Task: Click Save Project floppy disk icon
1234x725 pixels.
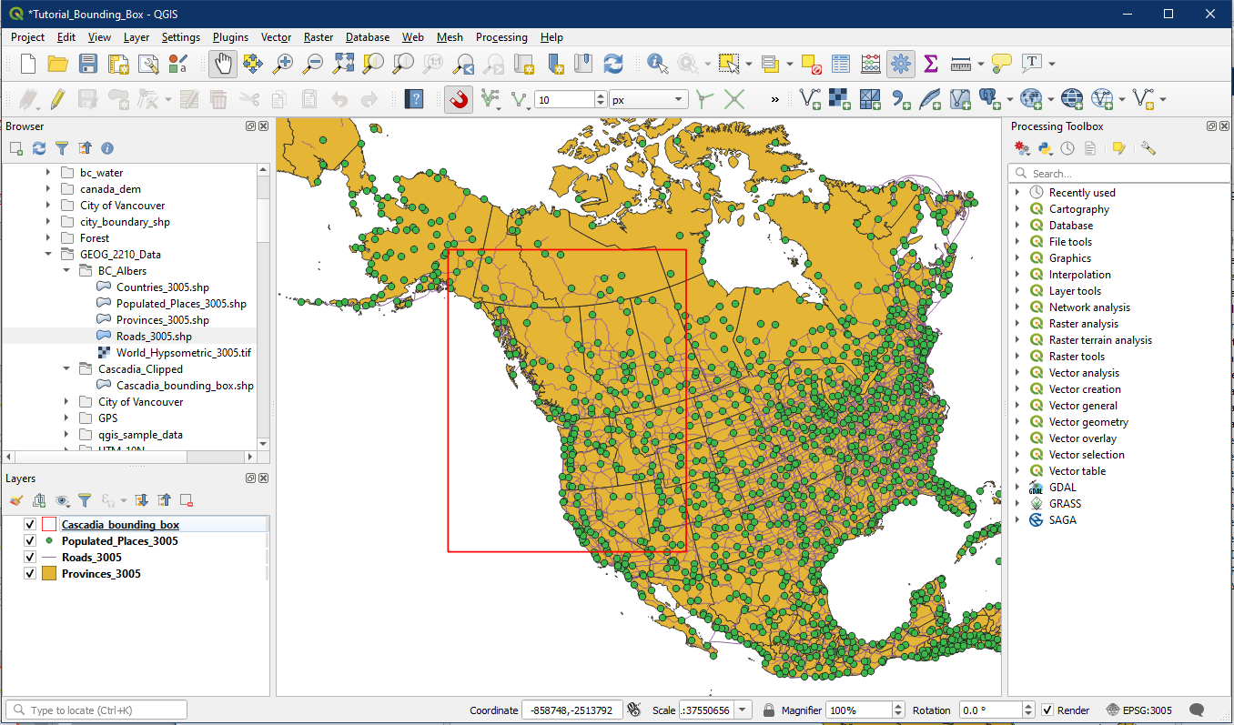Action: click(x=88, y=64)
